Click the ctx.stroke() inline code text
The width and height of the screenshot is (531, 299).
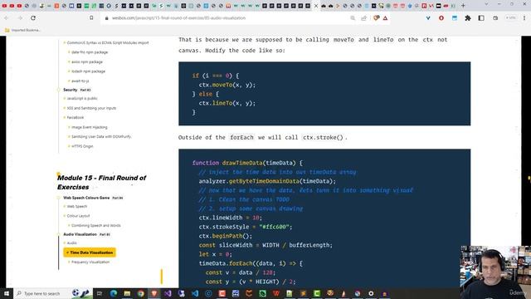click(323, 137)
